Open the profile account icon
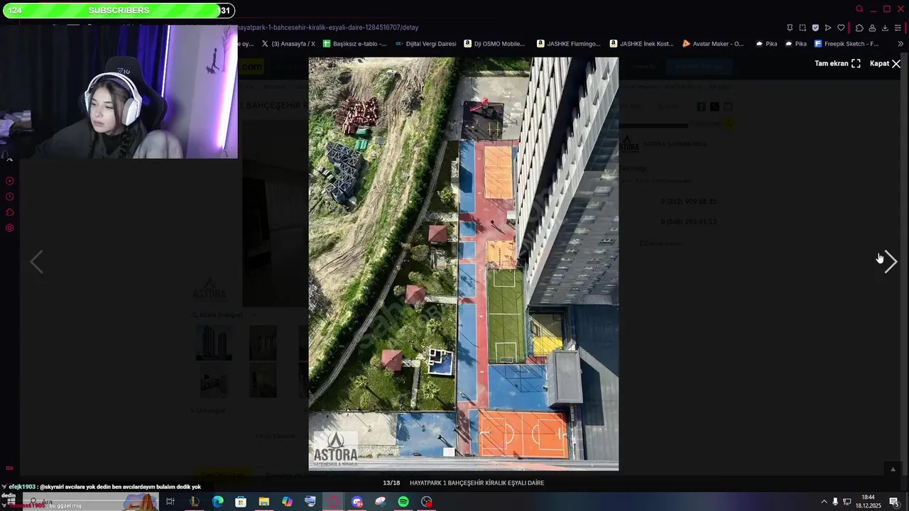The width and height of the screenshot is (909, 511). [x=872, y=28]
